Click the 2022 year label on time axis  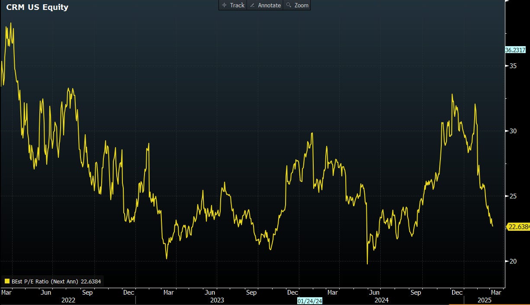coord(68,300)
